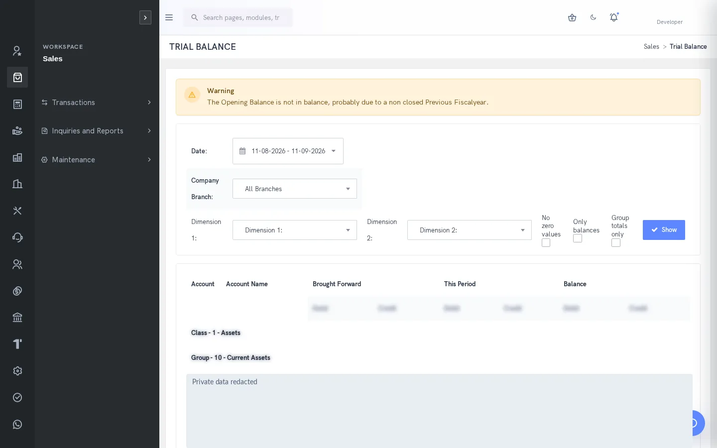The image size is (717, 448).
Task: Open the crossed tools sidebar icon
Action: 17,211
